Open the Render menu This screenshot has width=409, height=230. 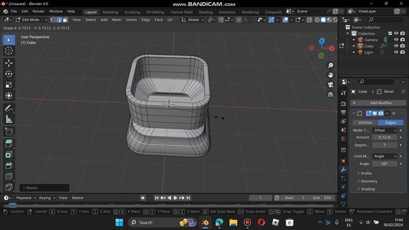[x=38, y=11]
